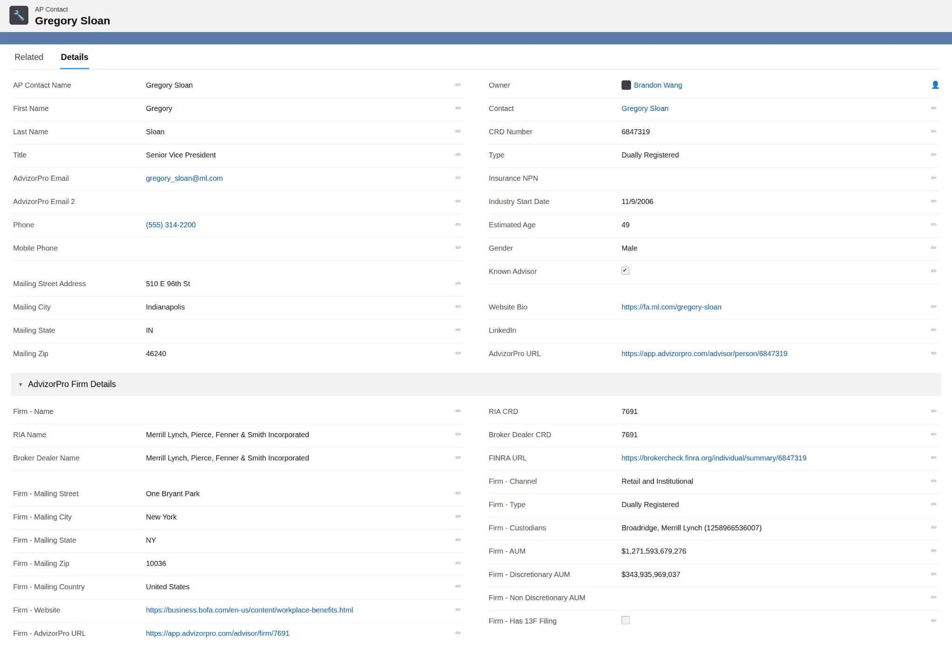Screen dimensions: 952x657
Task: Edit Mobile Phone pencil icon
Action: (x=458, y=248)
